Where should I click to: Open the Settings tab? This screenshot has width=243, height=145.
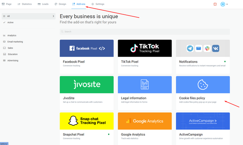98,4
